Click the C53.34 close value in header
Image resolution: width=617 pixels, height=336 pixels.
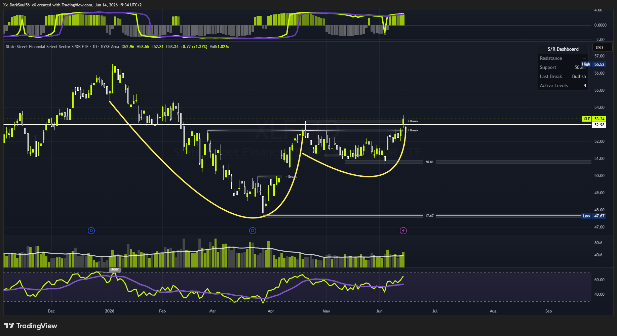172,47
